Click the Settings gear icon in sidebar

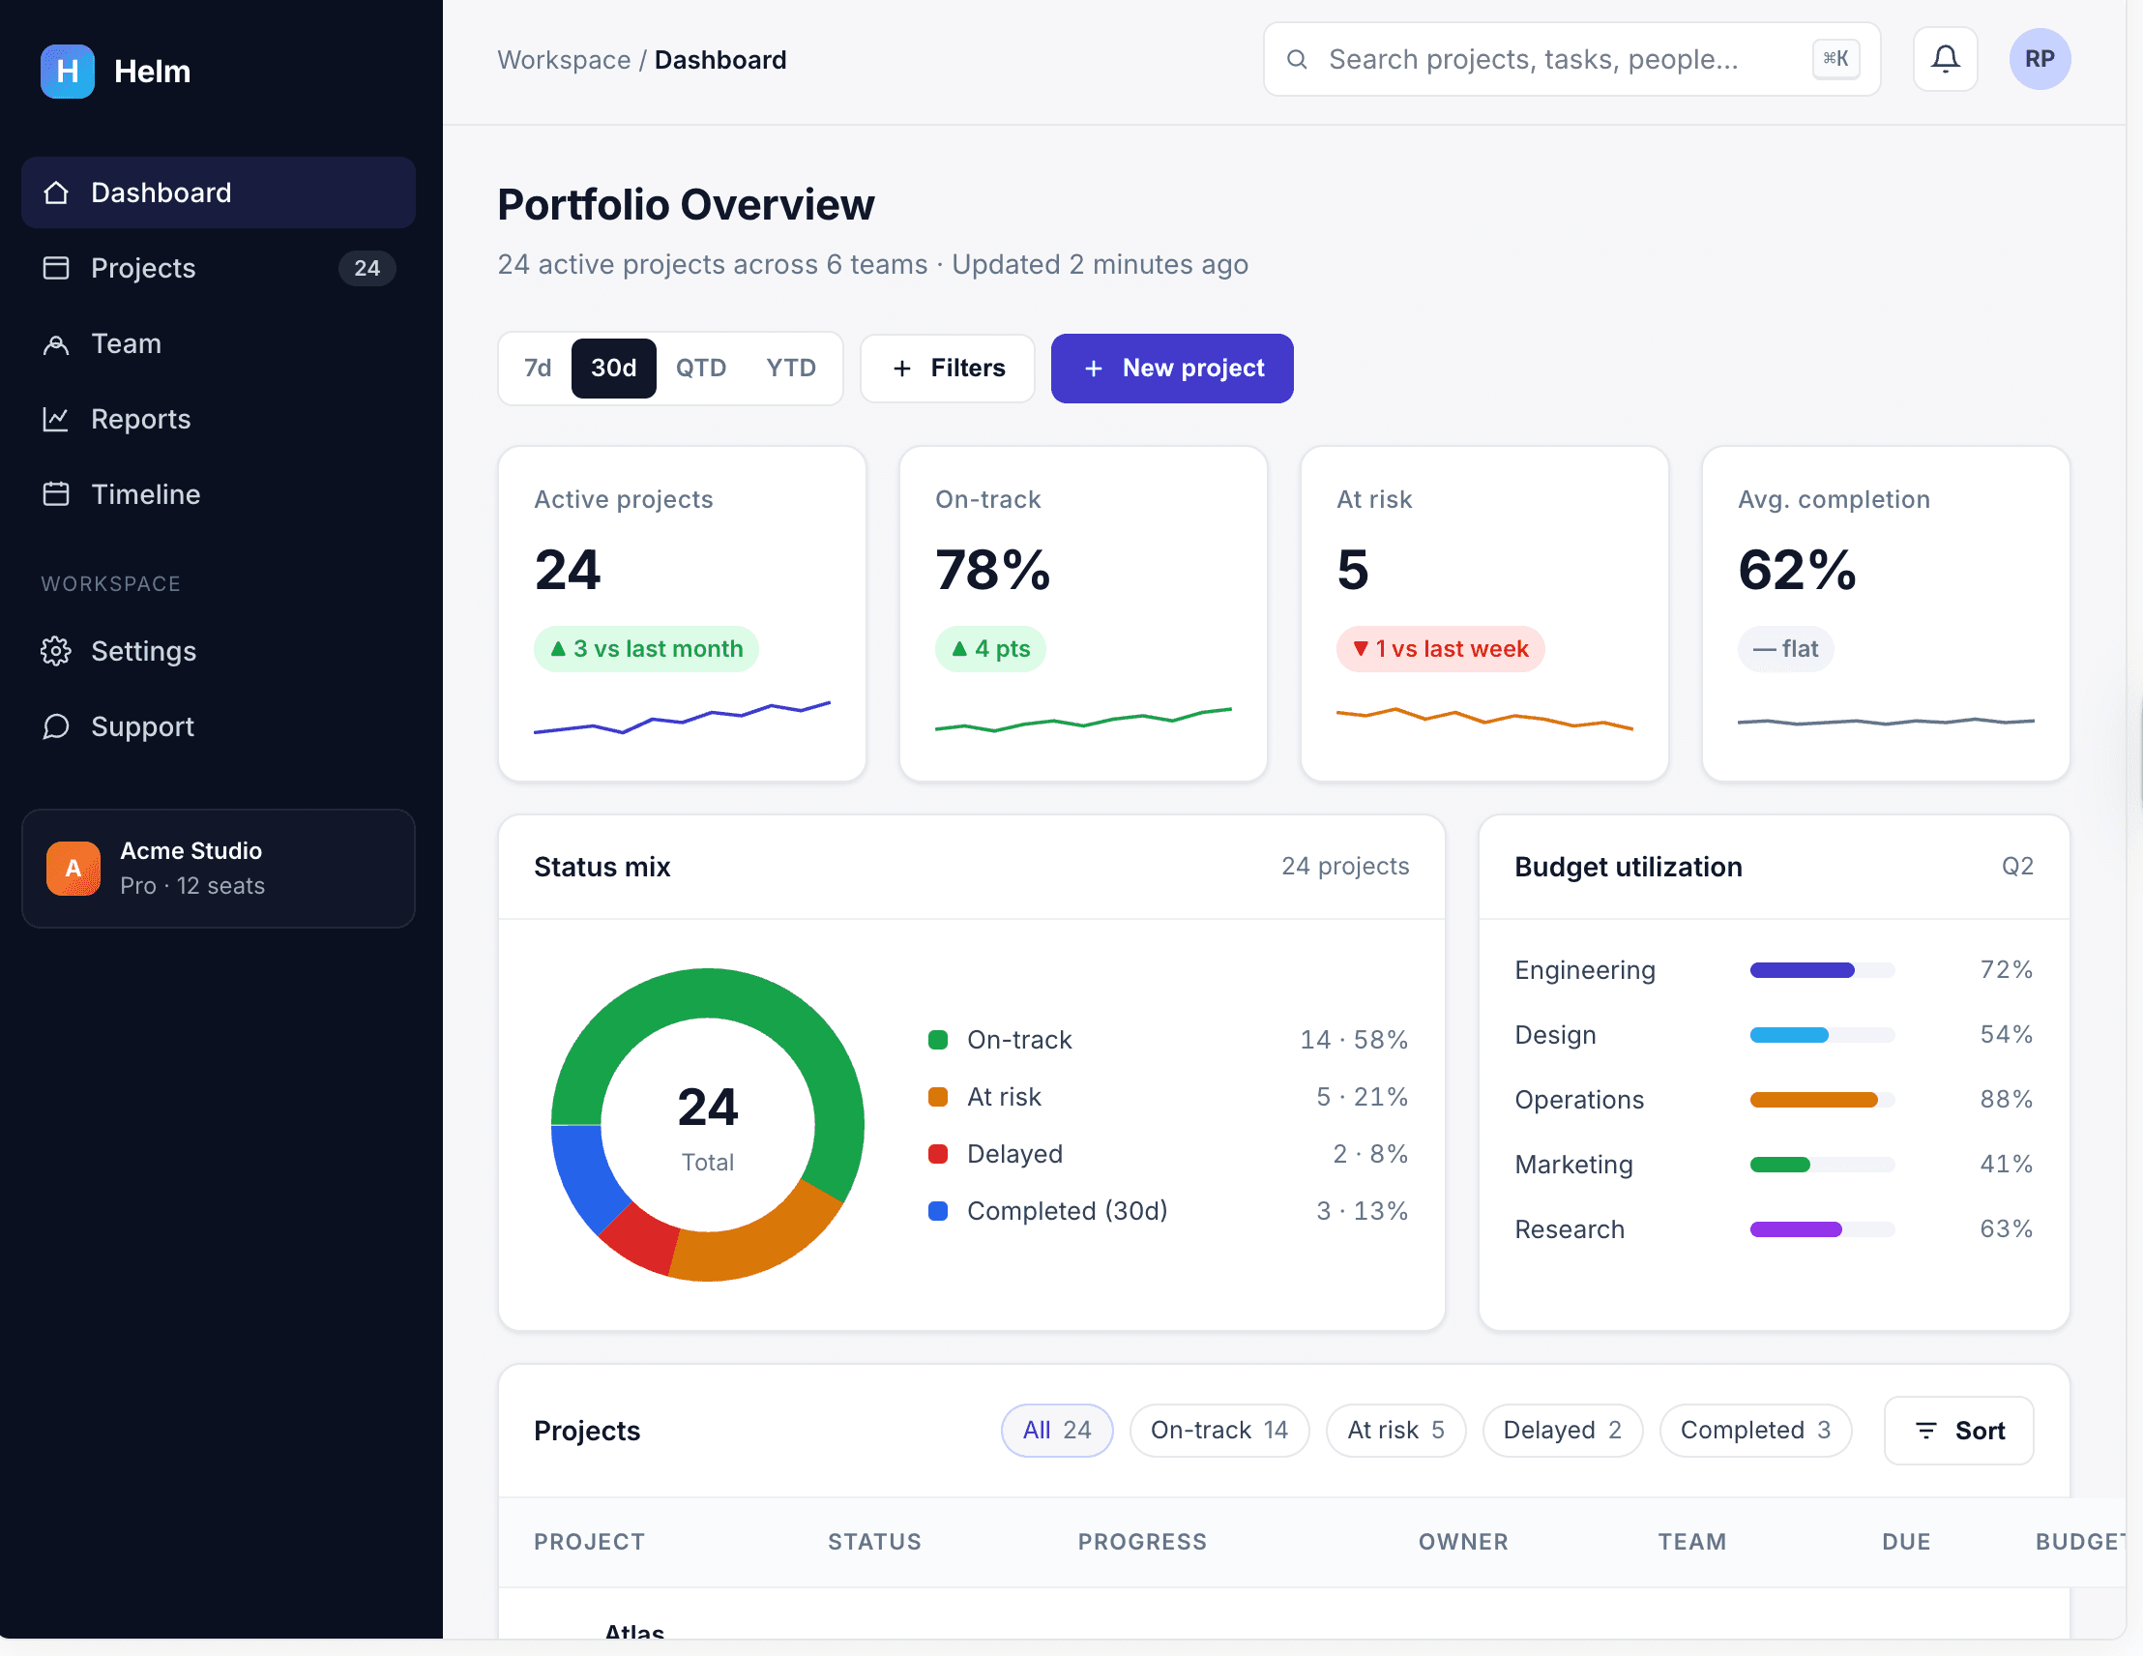[56, 651]
